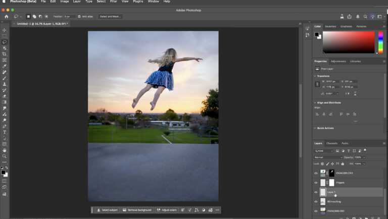
Task: Open the Search icon in the top bar
Action: coord(365,17)
